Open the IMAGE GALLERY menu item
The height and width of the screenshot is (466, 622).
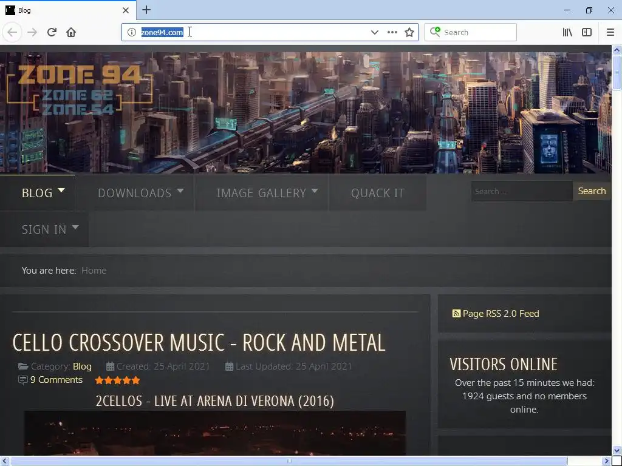tap(261, 193)
